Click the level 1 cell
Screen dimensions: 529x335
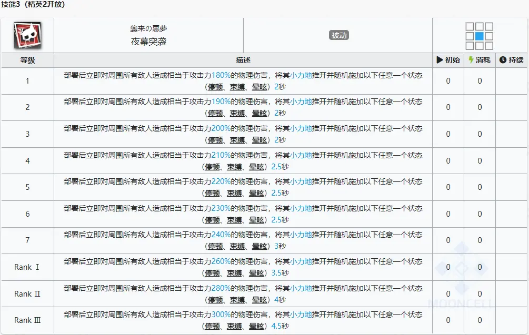pos(27,81)
